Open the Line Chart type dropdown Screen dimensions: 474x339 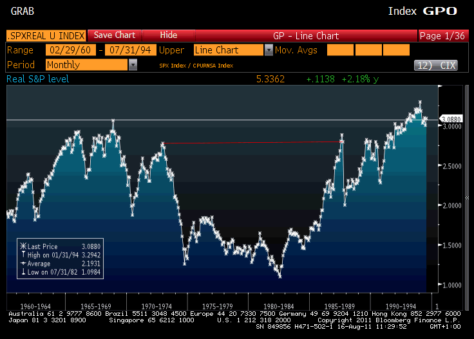click(x=268, y=50)
